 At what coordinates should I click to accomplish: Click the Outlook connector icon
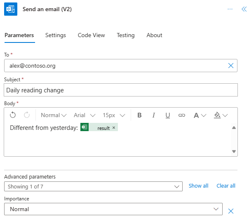tap(11, 9)
